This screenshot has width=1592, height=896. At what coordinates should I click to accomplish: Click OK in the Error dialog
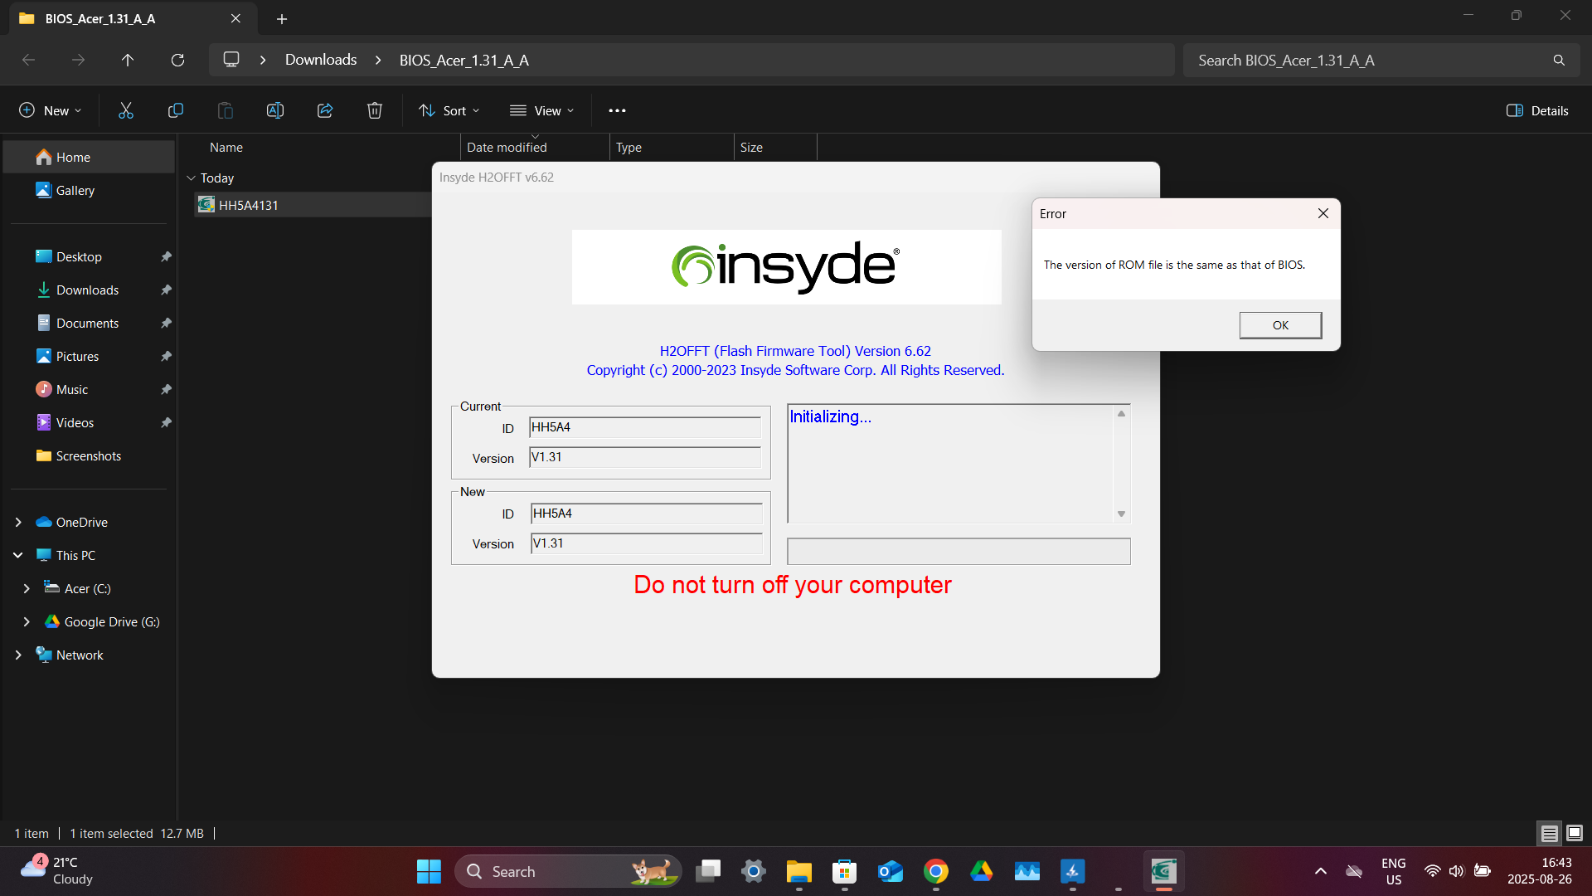tap(1280, 325)
